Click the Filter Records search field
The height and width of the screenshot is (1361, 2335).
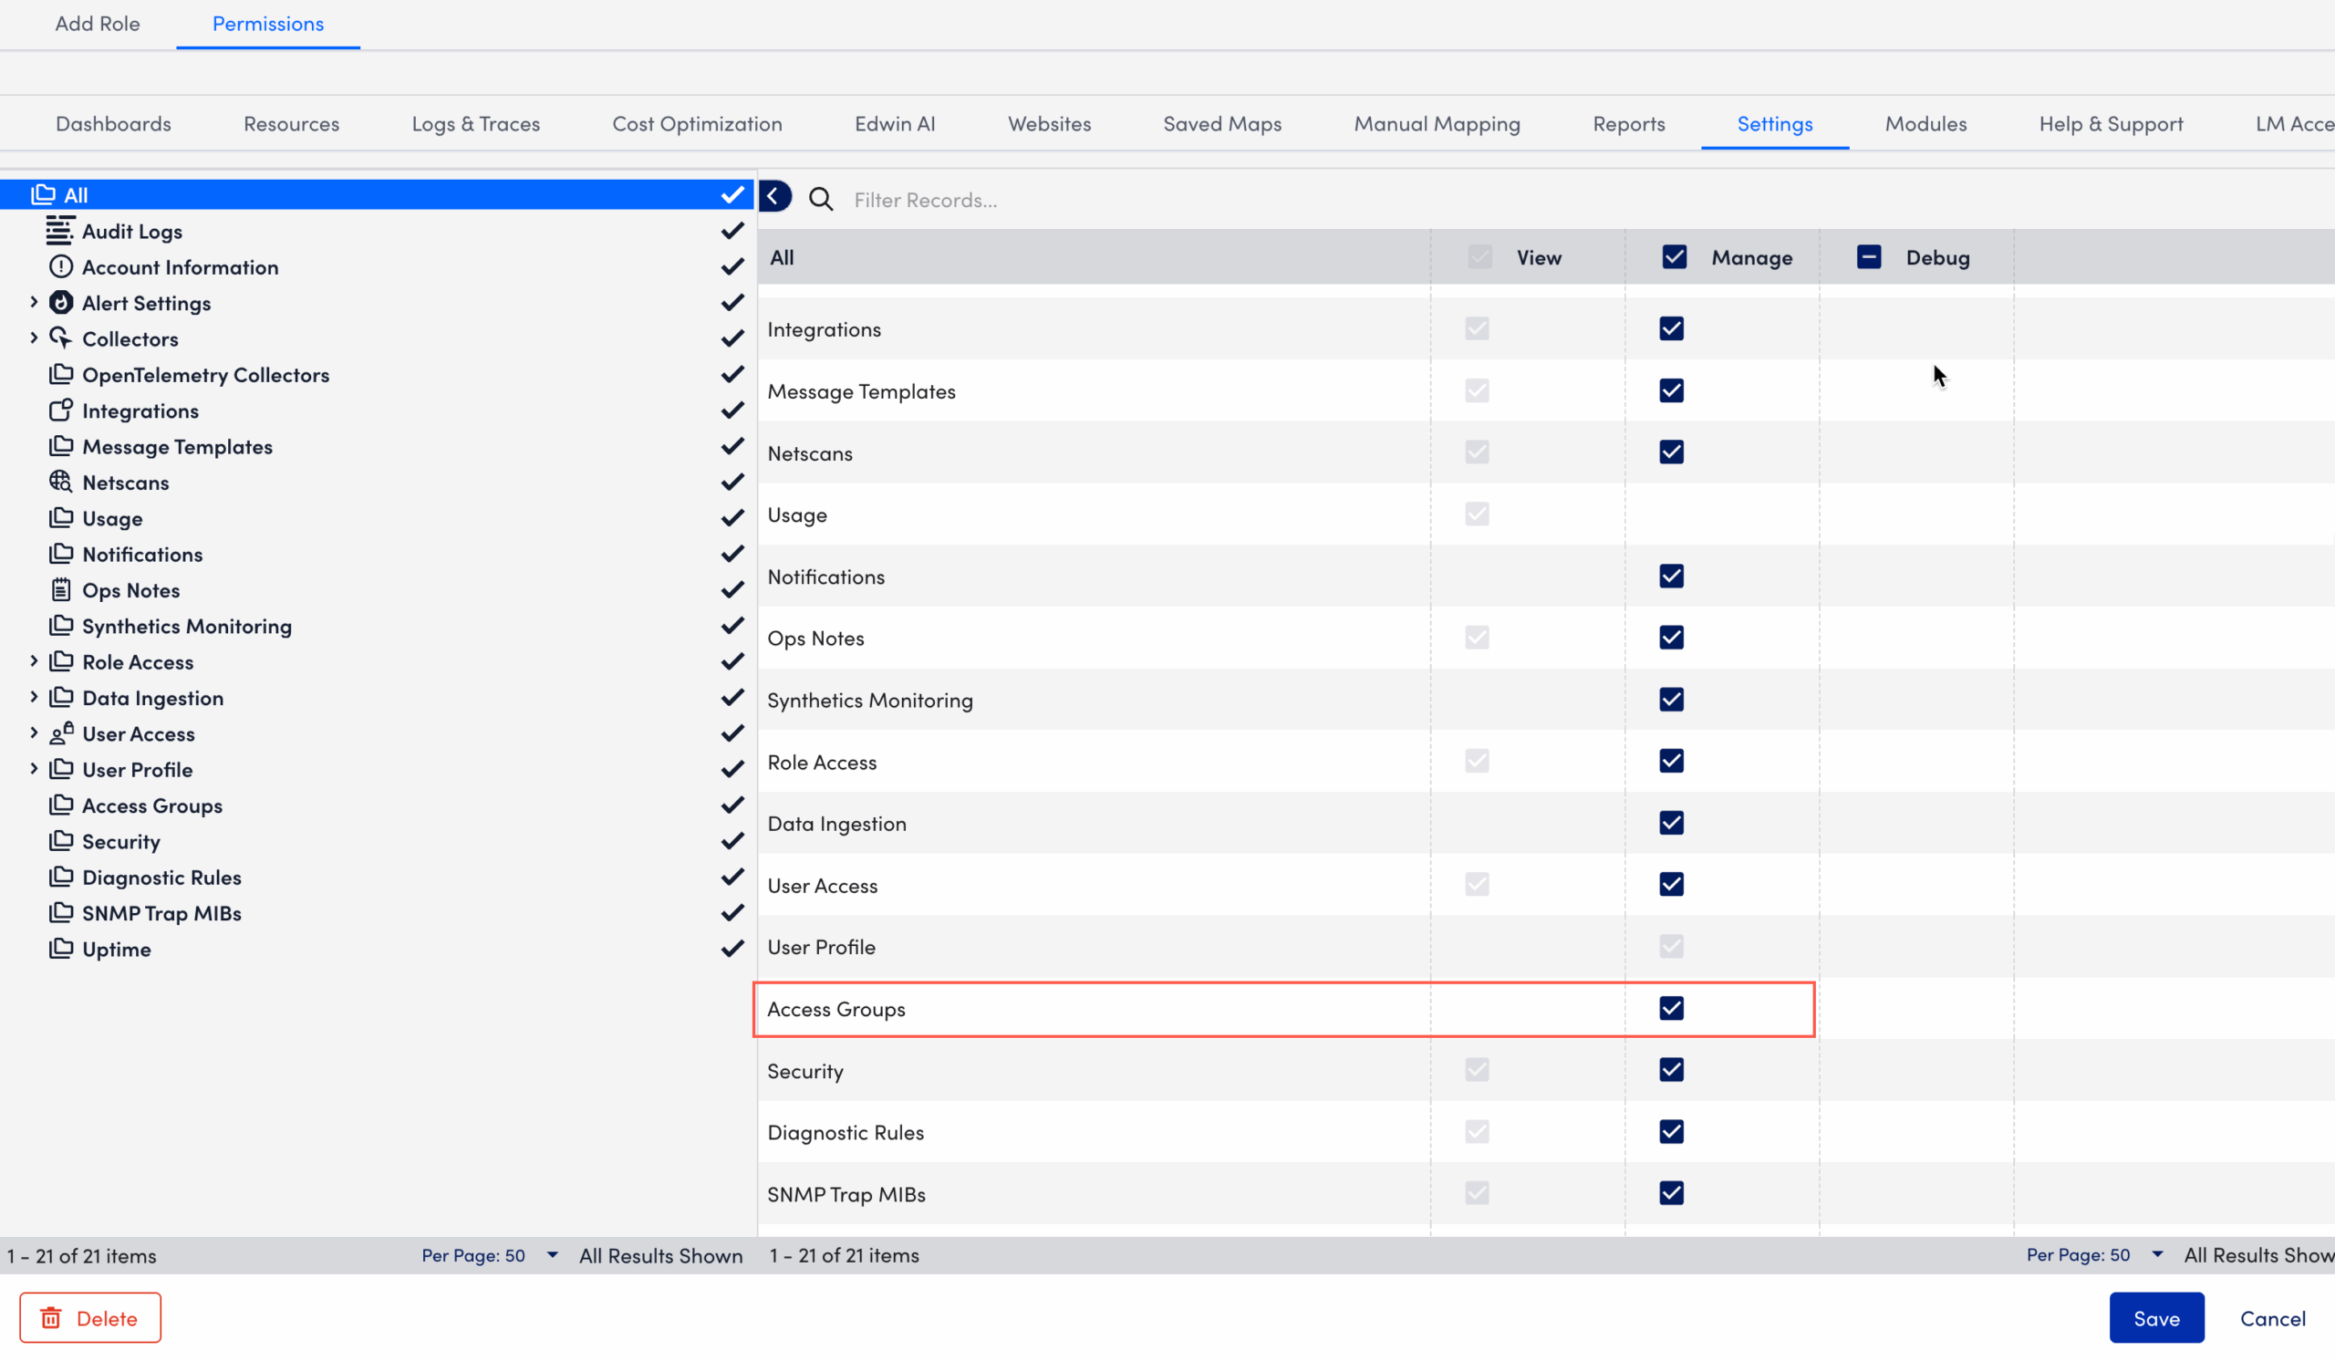tap(1019, 198)
